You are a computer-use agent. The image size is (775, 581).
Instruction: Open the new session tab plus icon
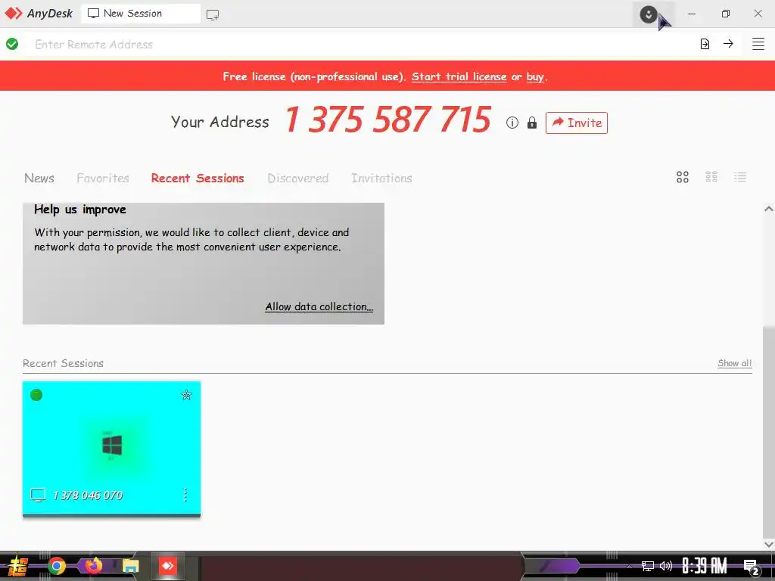(213, 15)
